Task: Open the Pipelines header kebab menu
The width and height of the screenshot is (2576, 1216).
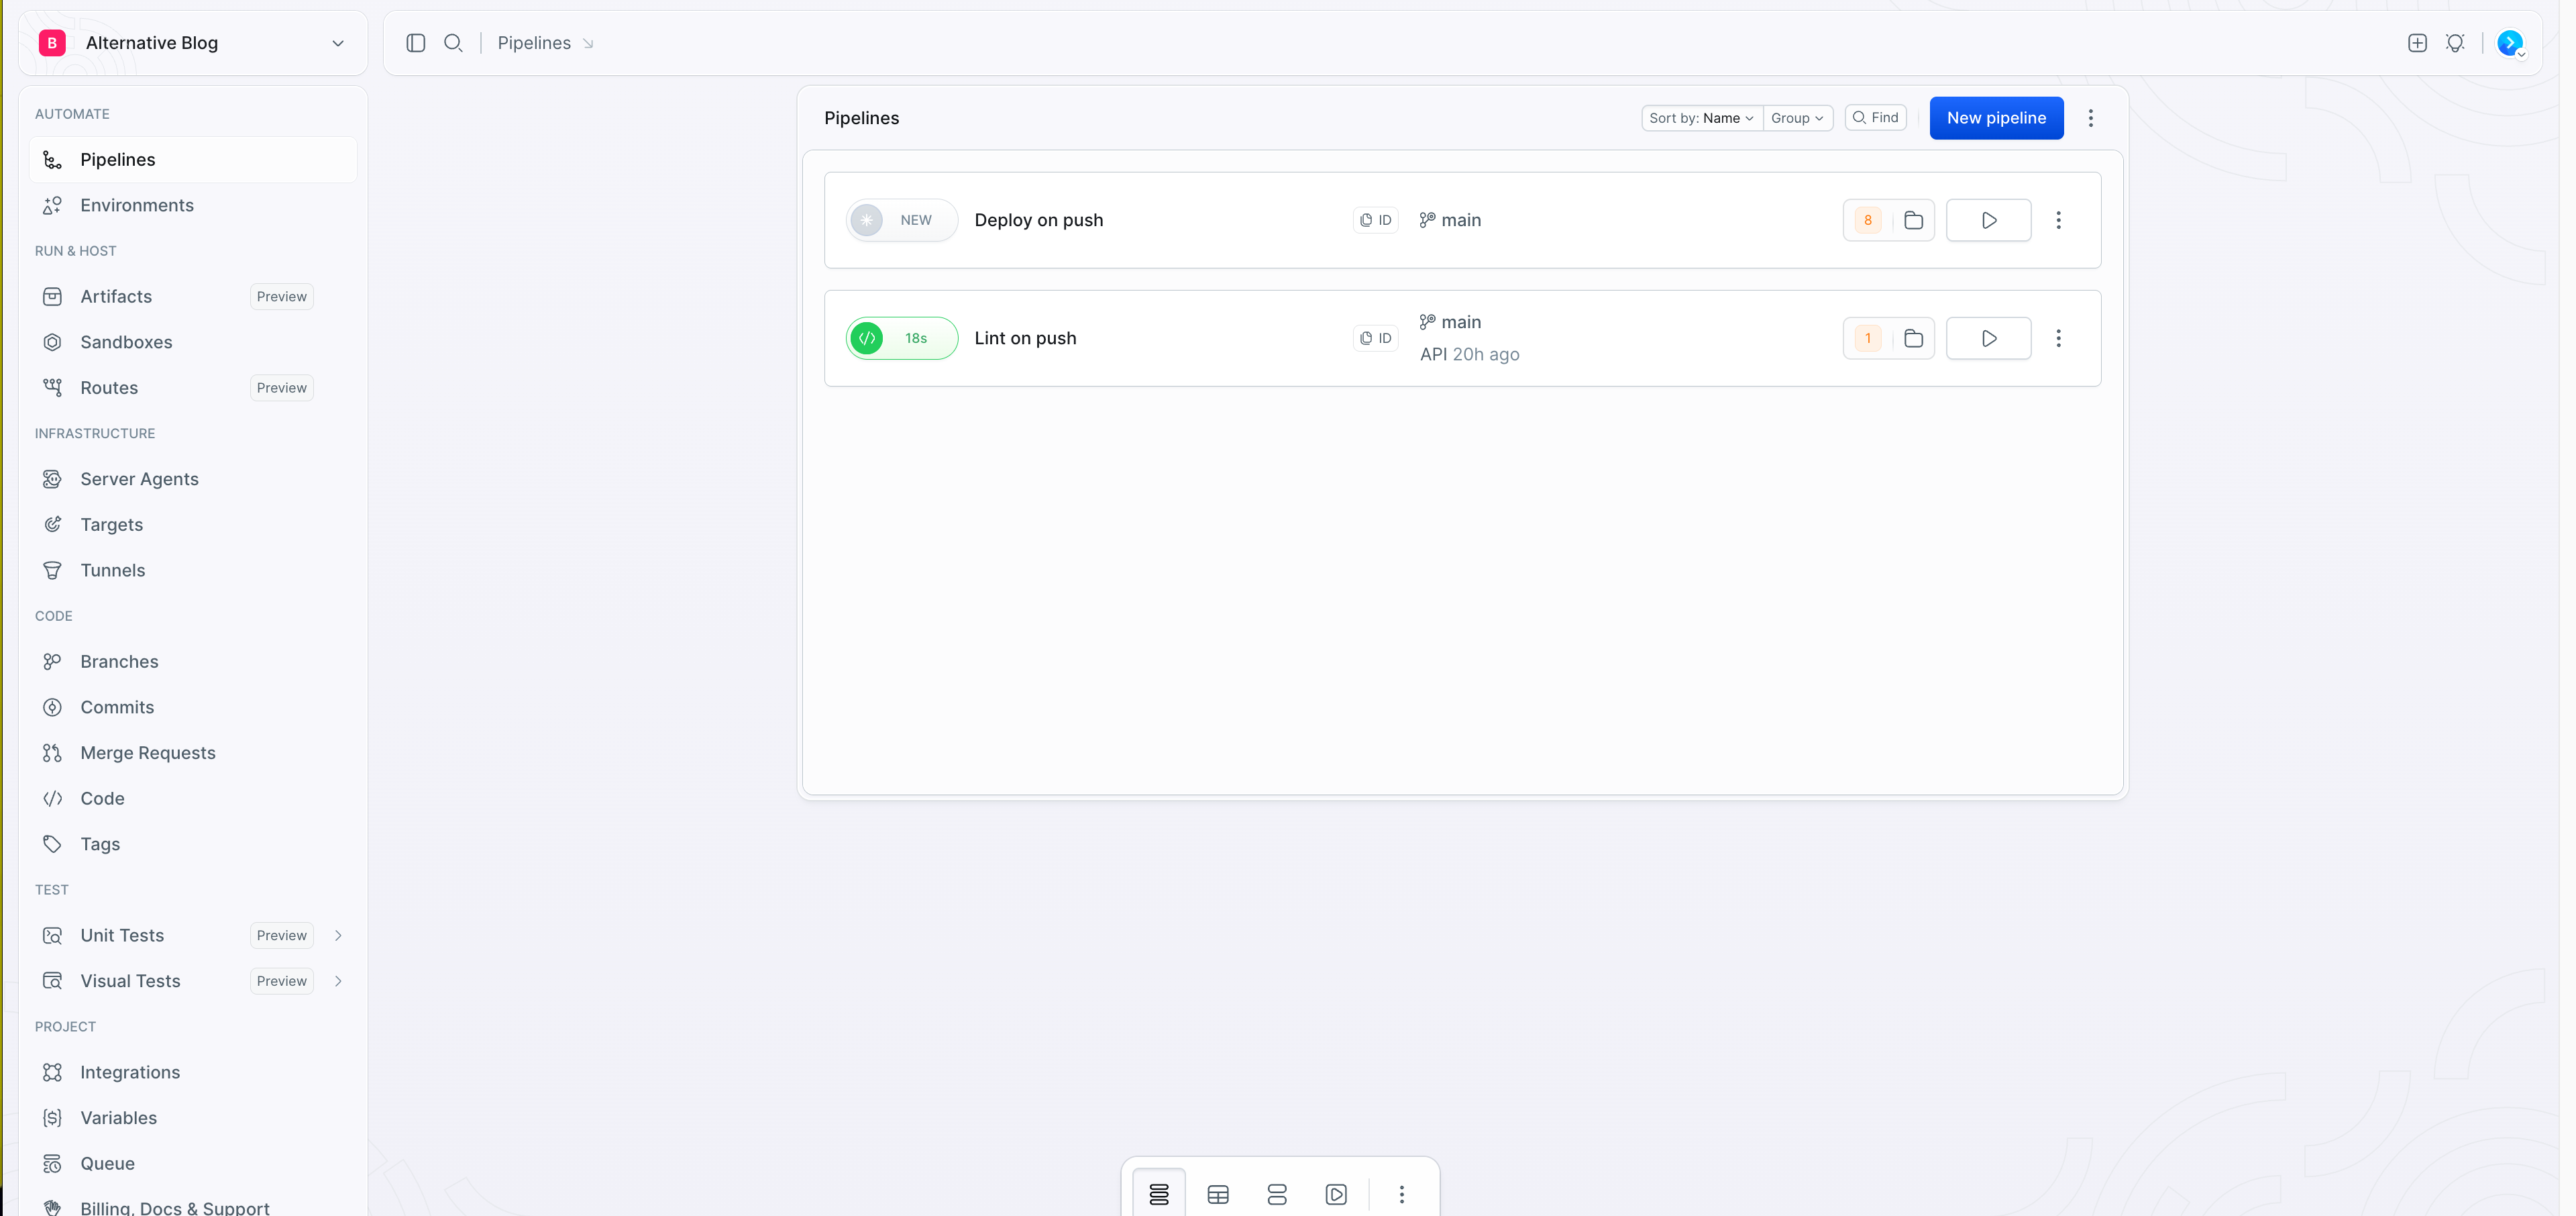Action: click(x=2090, y=118)
